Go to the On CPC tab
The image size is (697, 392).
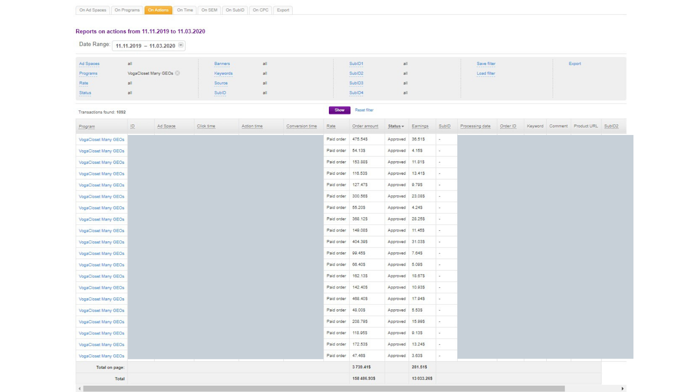point(261,10)
